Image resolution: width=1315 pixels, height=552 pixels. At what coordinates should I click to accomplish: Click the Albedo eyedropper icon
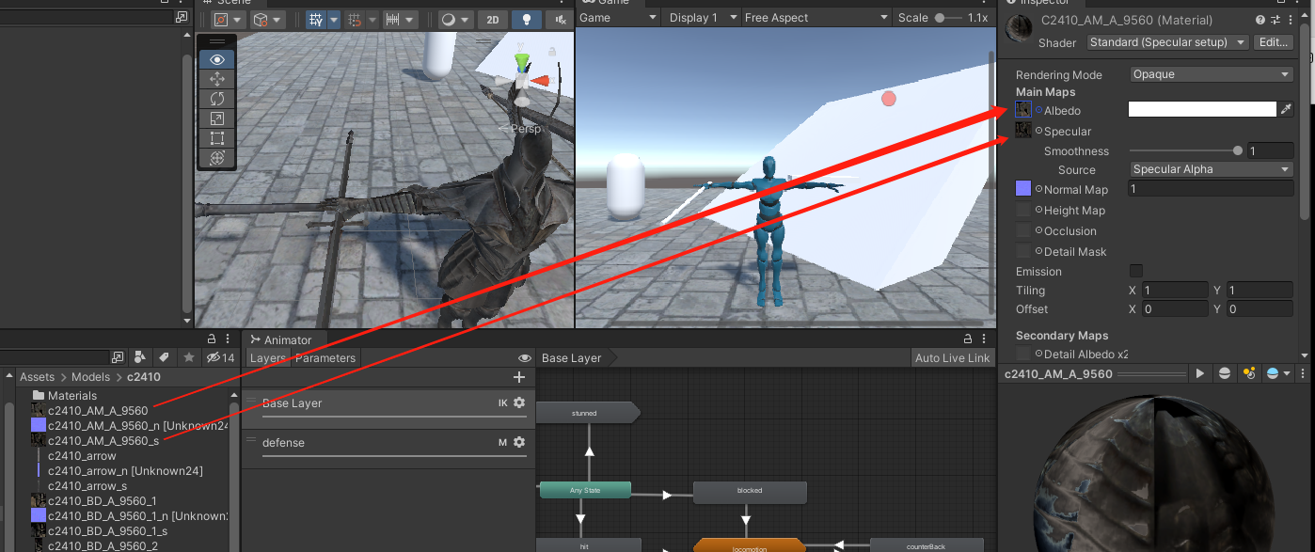coord(1287,110)
